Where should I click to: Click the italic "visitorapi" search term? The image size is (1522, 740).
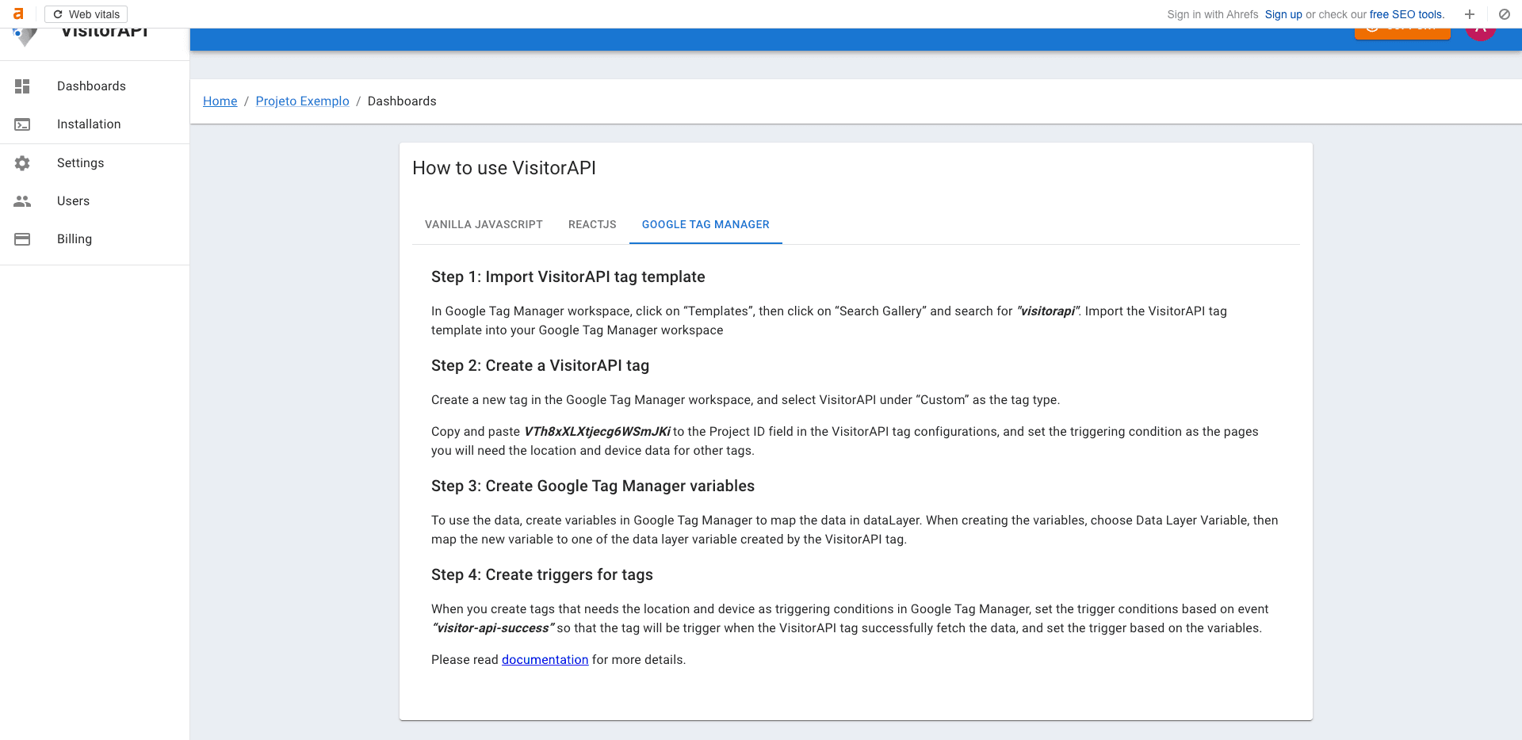point(1048,311)
